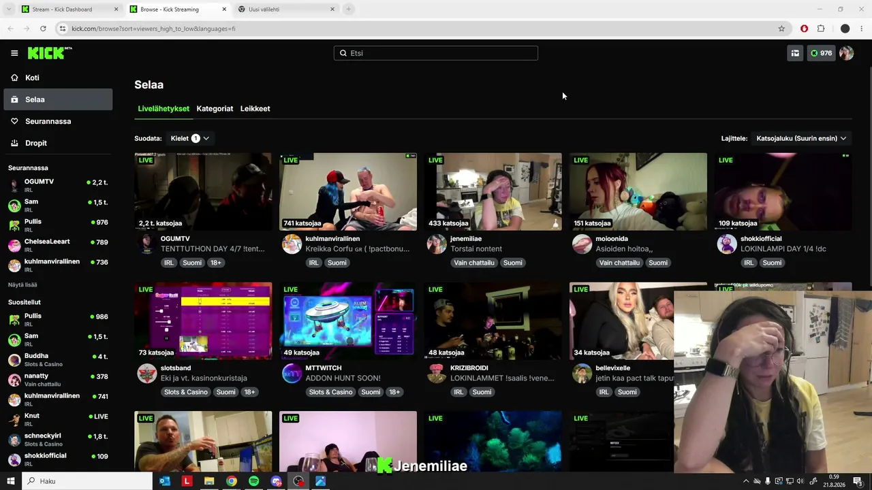Viewport: 872px width, 490px height.
Task: Open the Kick inbox/rewards icon
Action: click(x=795, y=53)
